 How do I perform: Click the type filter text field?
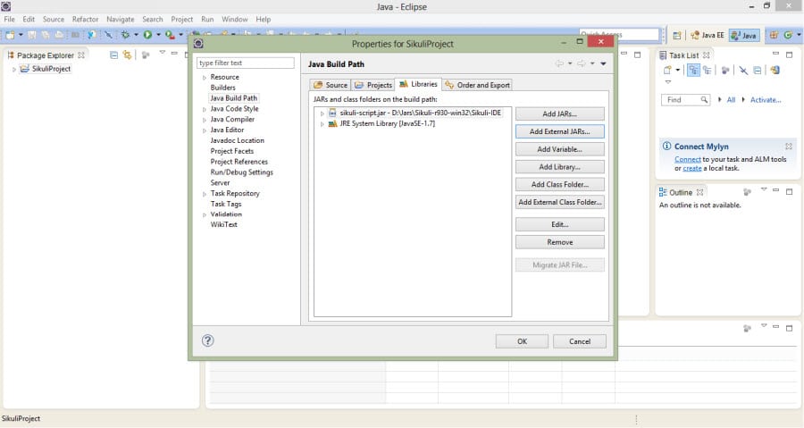246,63
